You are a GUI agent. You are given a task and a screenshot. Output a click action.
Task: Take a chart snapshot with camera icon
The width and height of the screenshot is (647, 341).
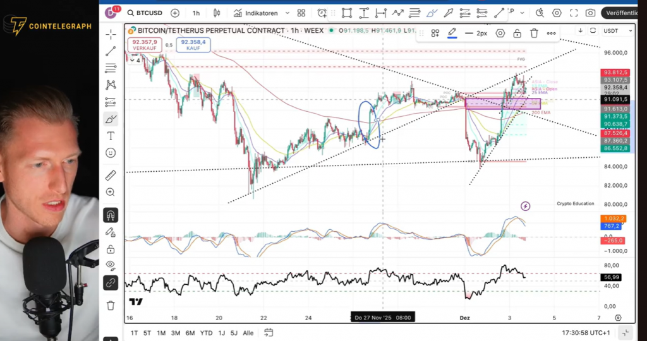[x=590, y=13]
